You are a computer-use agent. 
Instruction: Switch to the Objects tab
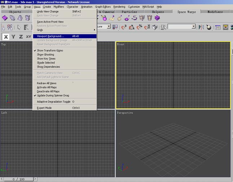click(15, 12)
